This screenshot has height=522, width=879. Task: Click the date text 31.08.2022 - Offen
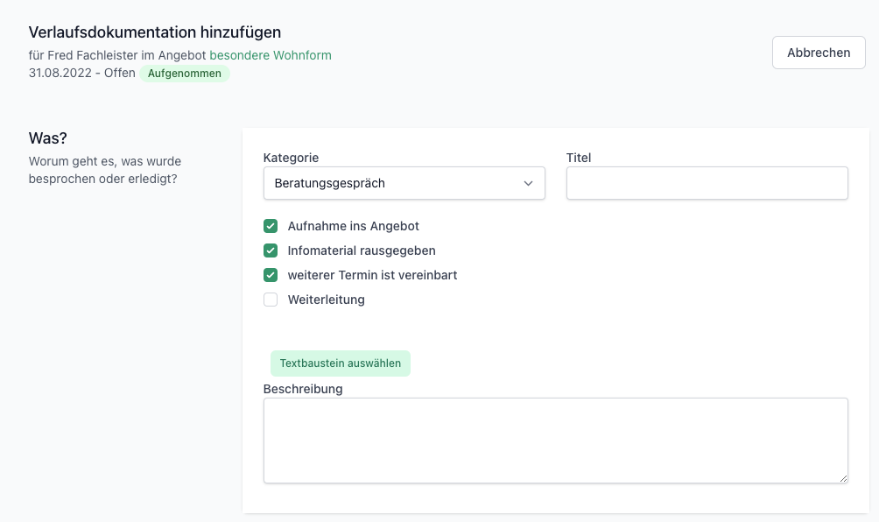click(x=81, y=74)
